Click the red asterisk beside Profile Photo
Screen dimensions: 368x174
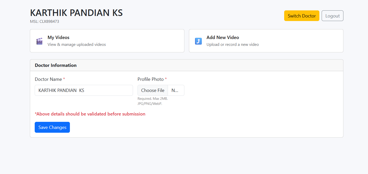coord(166,79)
